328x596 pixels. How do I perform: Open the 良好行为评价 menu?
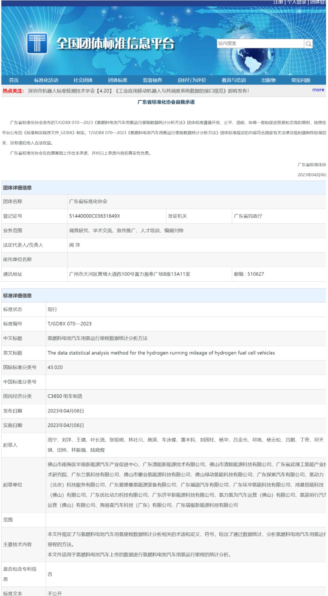(x=191, y=80)
